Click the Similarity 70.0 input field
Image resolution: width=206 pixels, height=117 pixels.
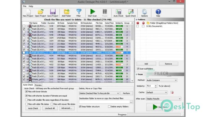click(150, 86)
